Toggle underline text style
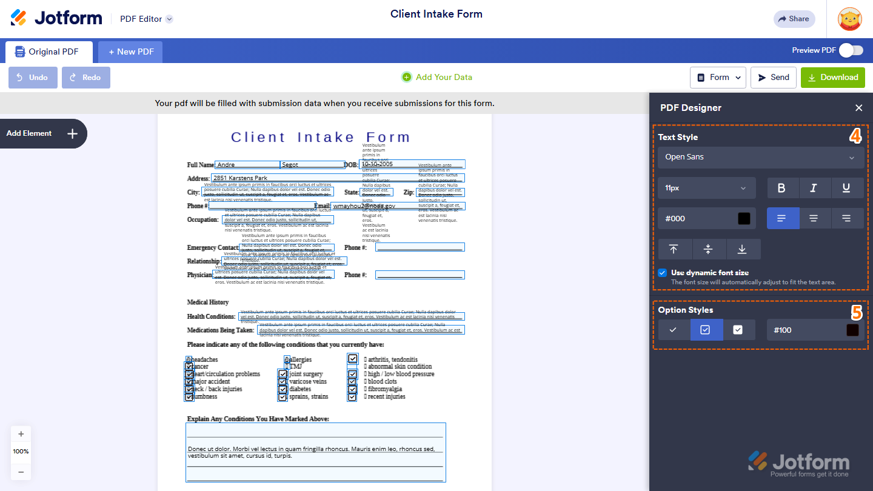This screenshot has width=873, height=491. (847, 188)
